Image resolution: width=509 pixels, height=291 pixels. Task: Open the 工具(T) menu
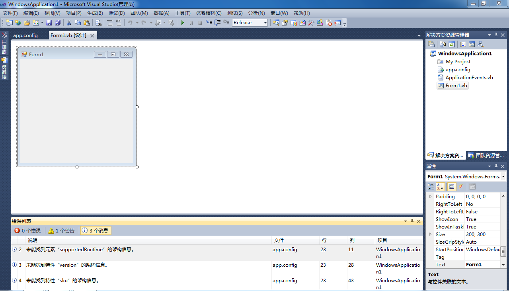[183, 13]
